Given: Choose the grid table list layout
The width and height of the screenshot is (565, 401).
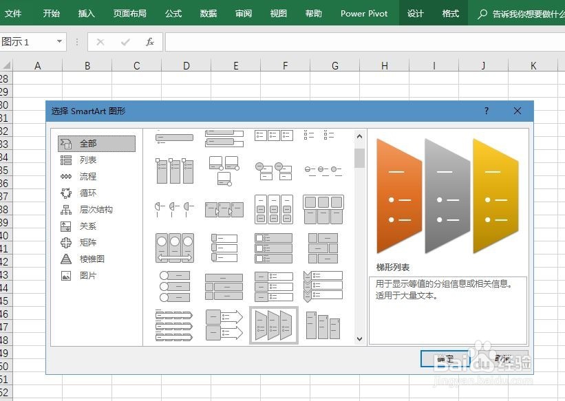Looking at the screenshot, I should (x=323, y=209).
